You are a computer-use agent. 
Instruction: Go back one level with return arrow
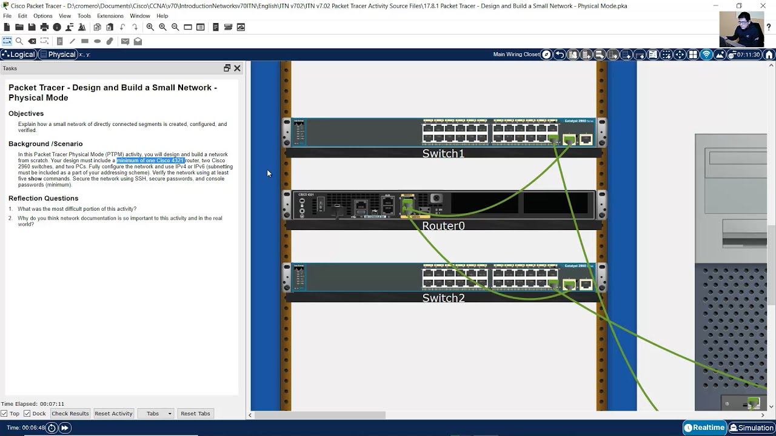click(x=560, y=54)
